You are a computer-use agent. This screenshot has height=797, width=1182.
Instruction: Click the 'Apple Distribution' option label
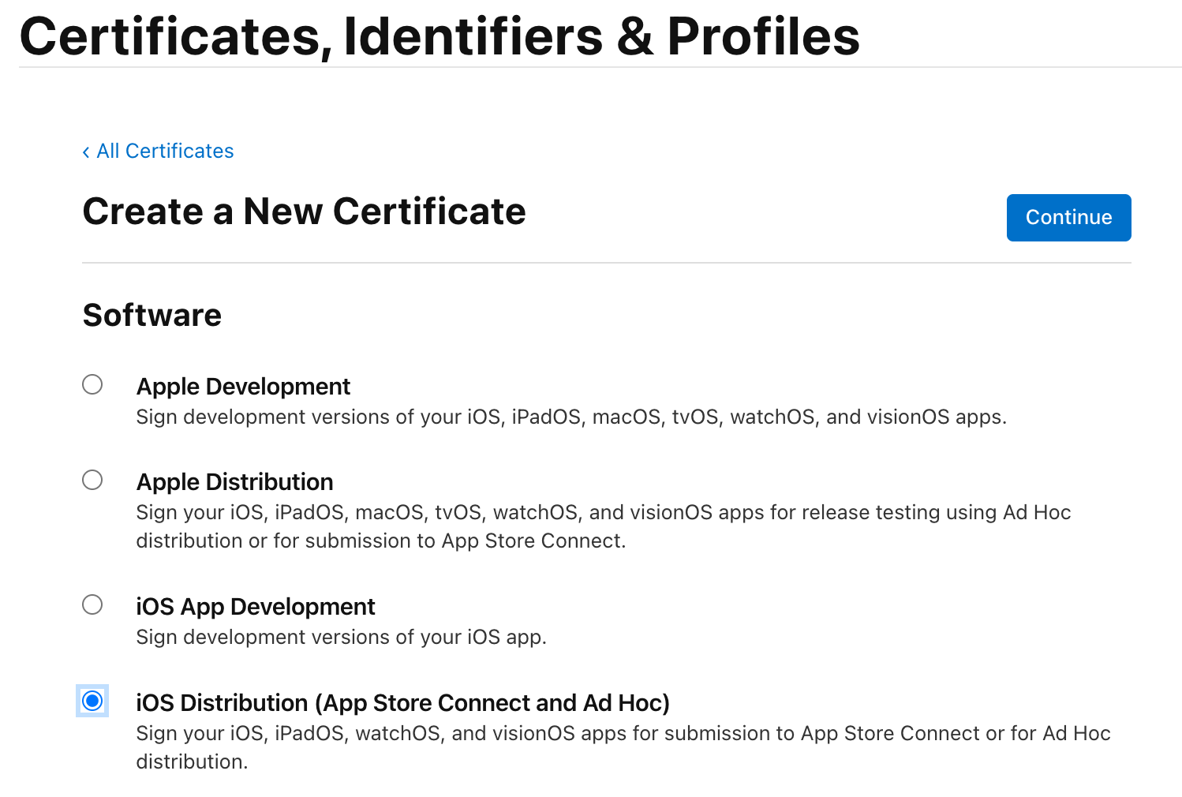coord(234,482)
